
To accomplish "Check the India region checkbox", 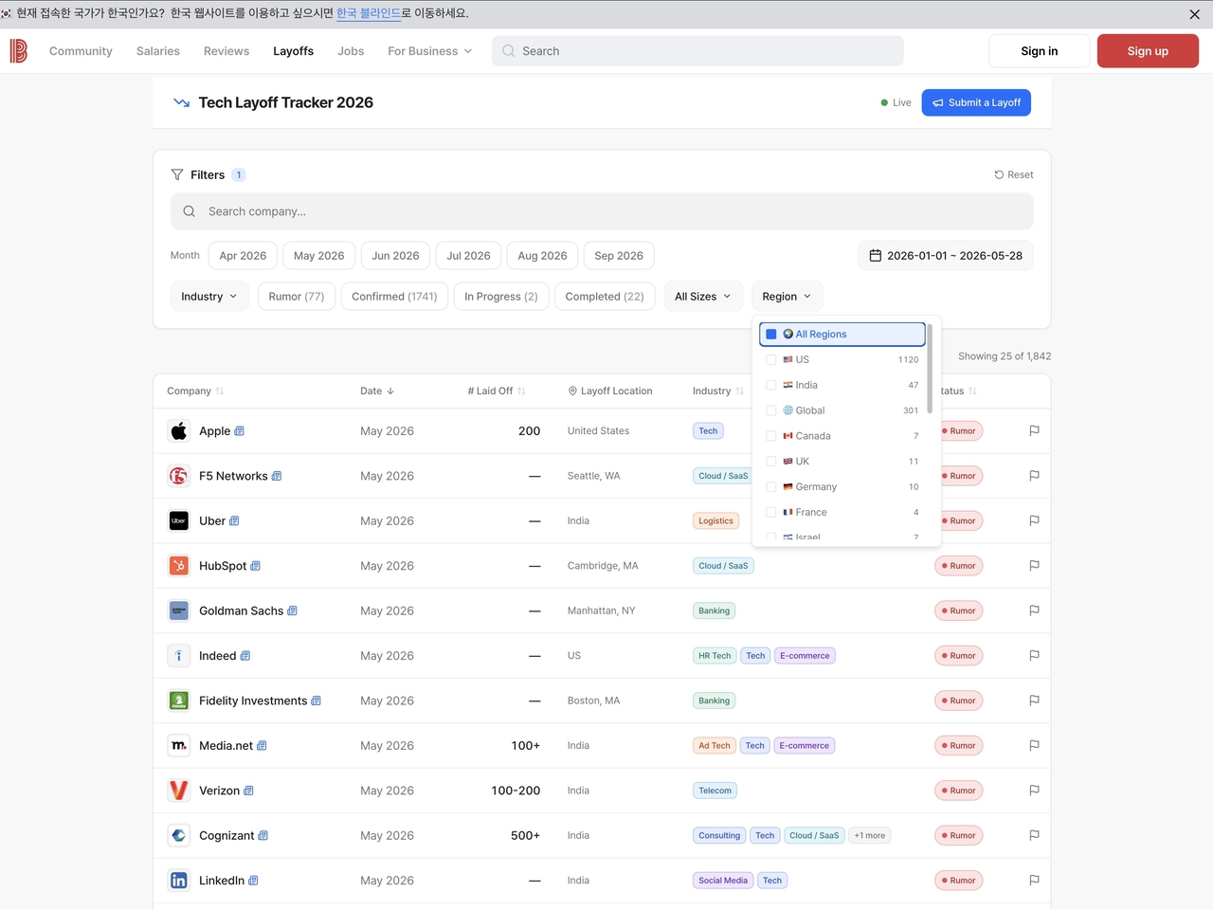I will tap(771, 385).
